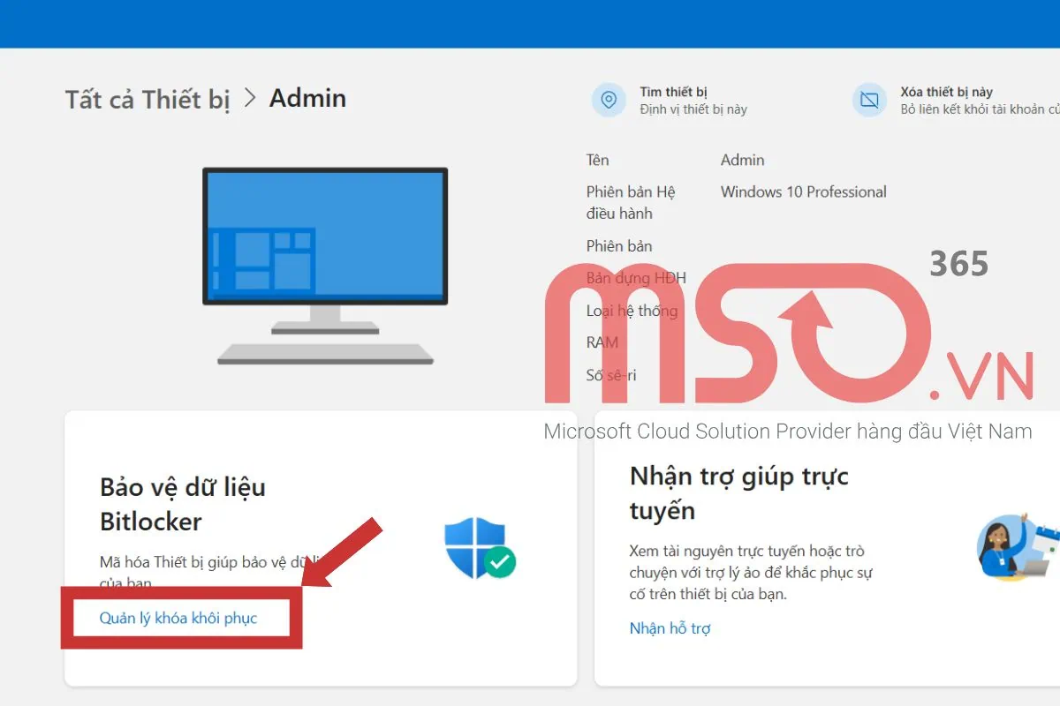Click the "Nhận trợ giúp trực tuyến" card heading
Image resolution: width=1060 pixels, height=706 pixels.
pyautogui.click(x=738, y=493)
